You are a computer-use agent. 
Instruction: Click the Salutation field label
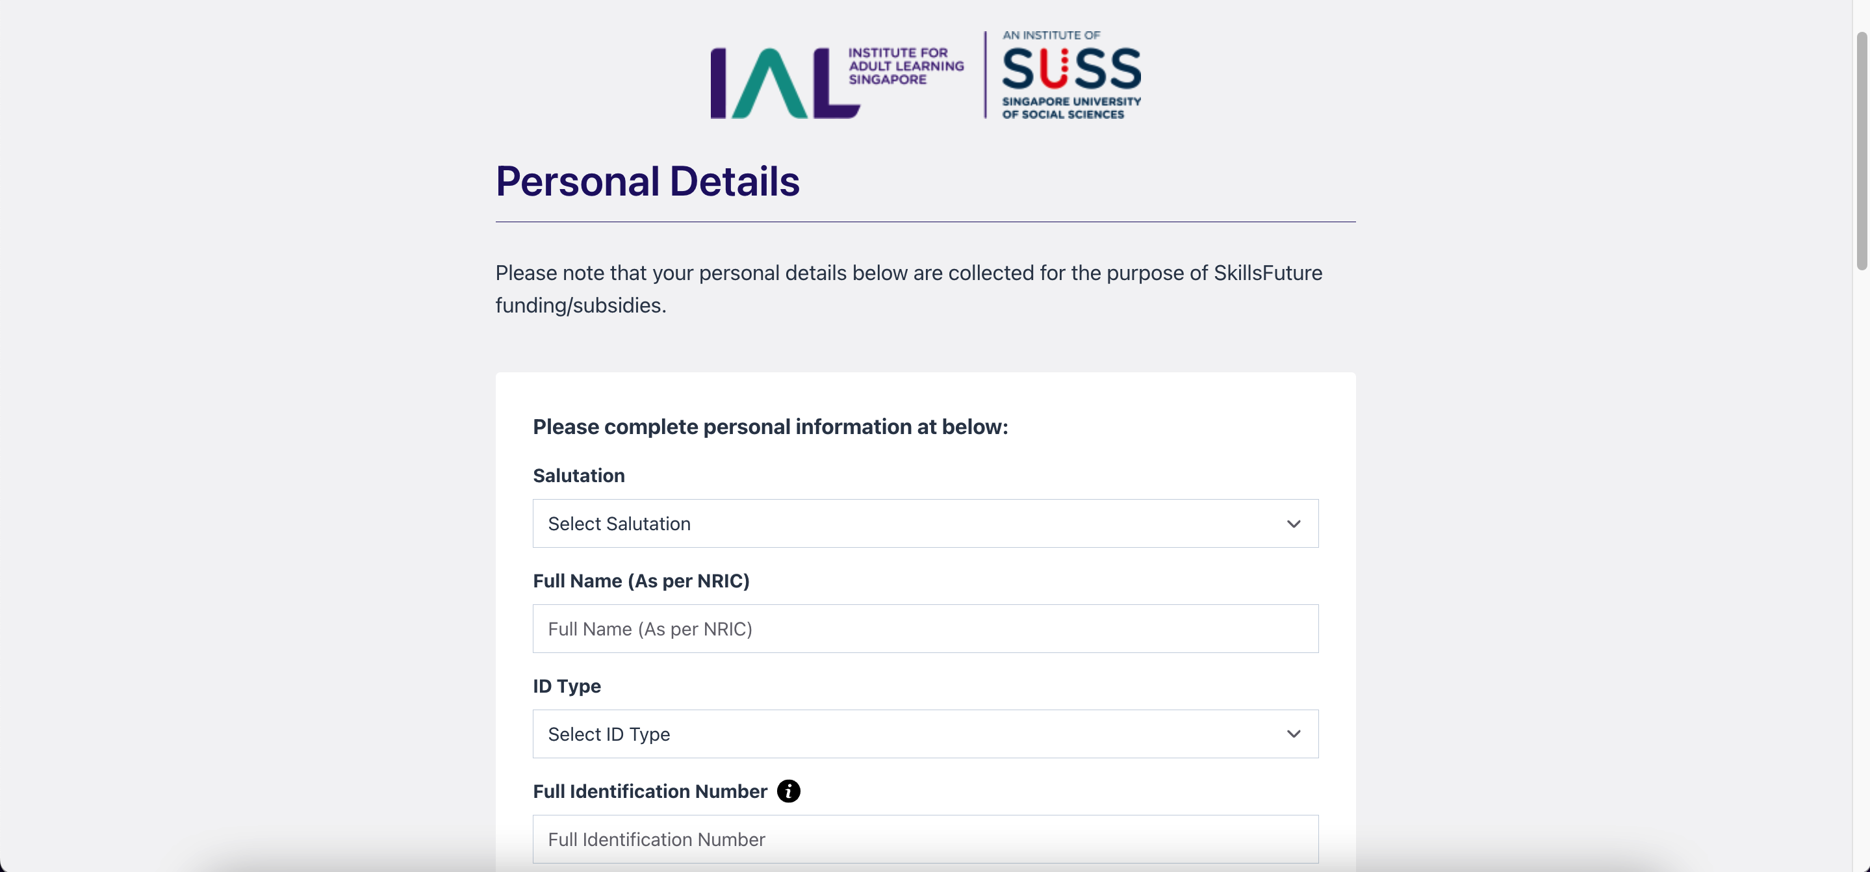pyautogui.click(x=578, y=476)
